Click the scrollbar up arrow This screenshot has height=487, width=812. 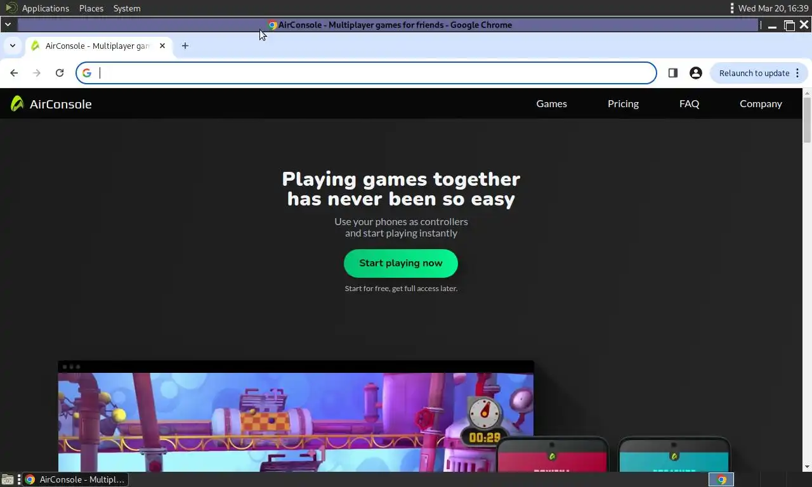(807, 93)
